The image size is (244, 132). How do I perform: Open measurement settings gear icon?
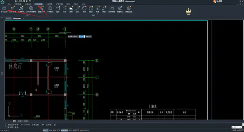[129, 9]
